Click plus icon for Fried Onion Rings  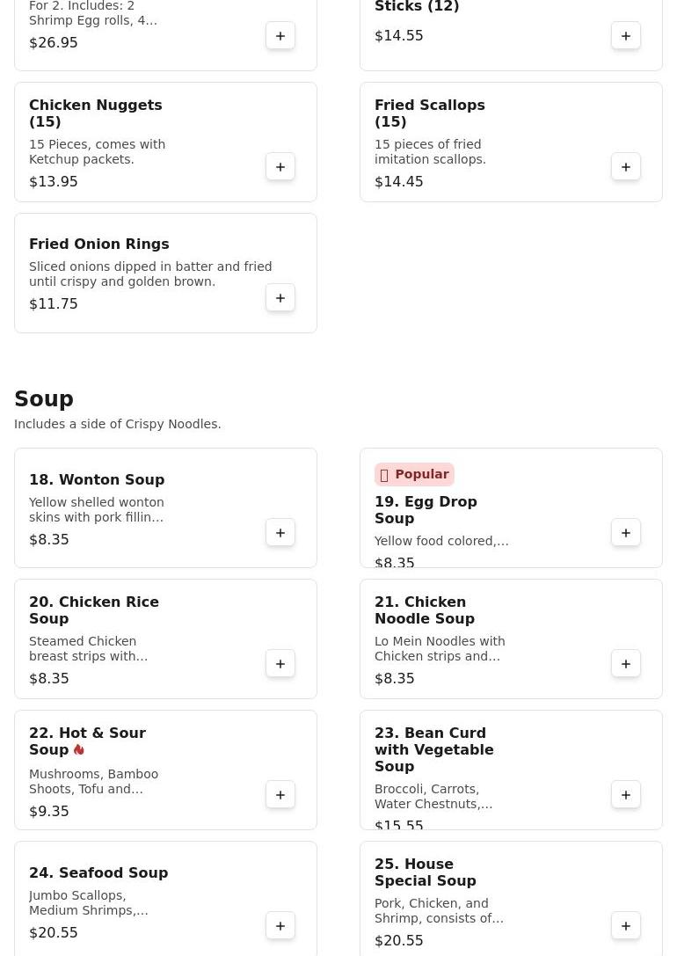280,298
